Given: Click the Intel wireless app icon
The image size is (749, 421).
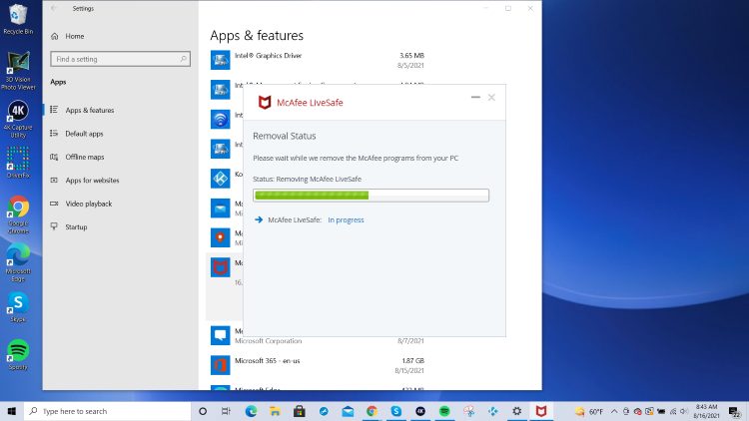Looking at the screenshot, I should click(x=221, y=120).
